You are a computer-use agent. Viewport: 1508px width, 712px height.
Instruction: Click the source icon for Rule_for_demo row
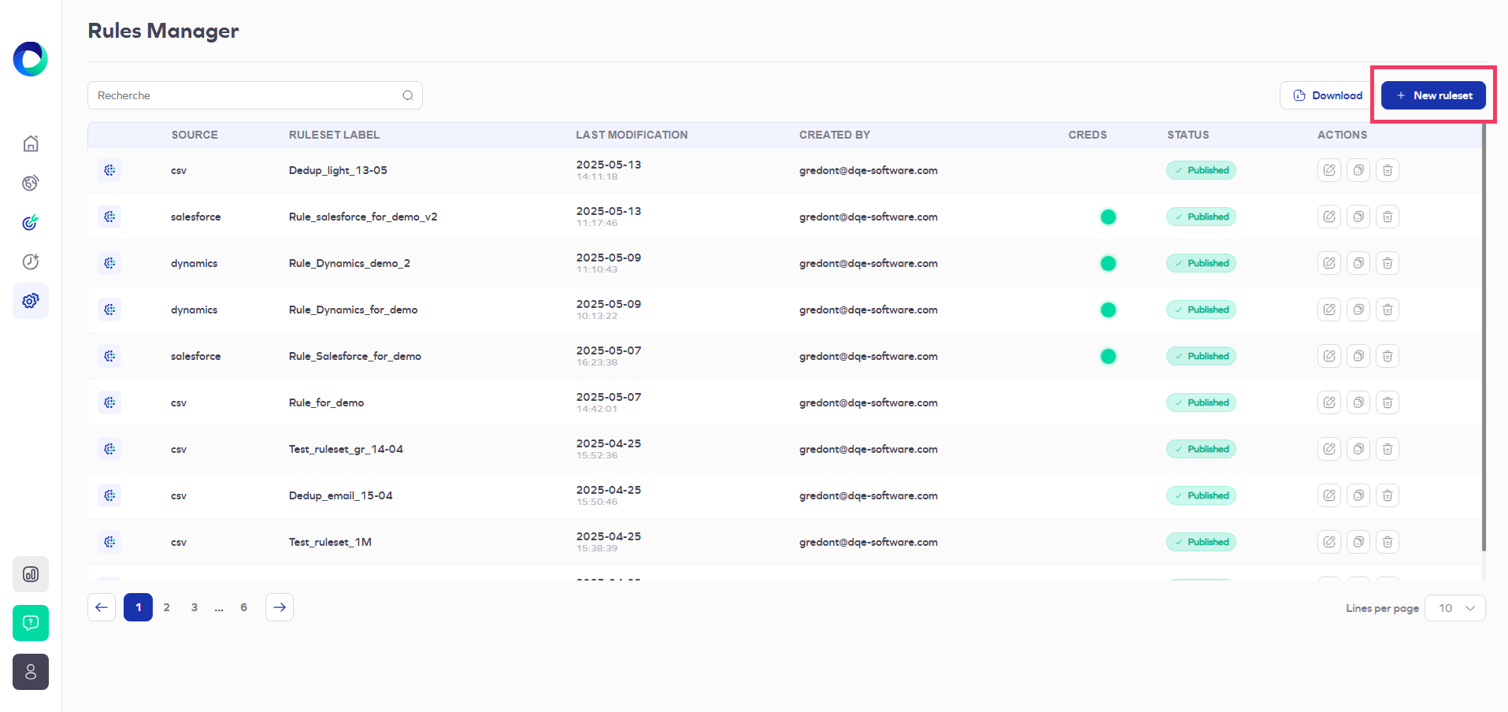109,402
